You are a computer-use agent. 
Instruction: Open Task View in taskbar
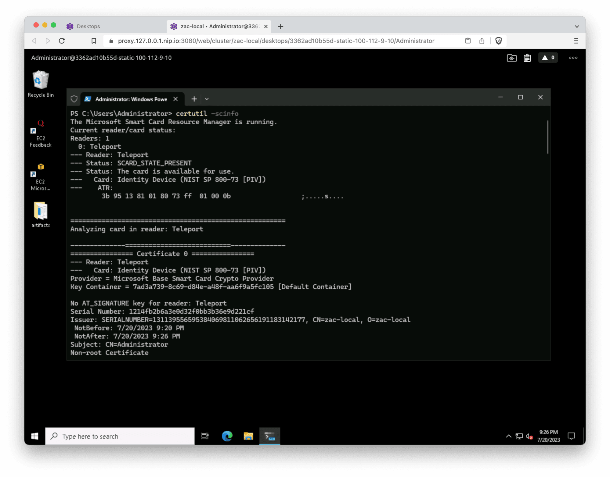click(205, 436)
